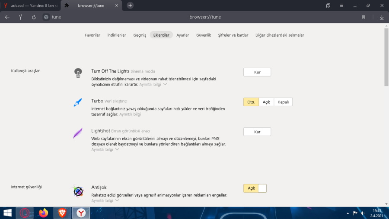Open the downloads arrow icon
The height and width of the screenshot is (219, 389).
click(382, 17)
